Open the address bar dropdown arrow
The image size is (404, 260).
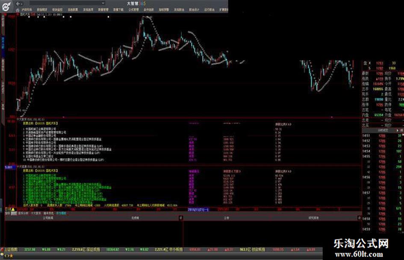click(103, 3)
